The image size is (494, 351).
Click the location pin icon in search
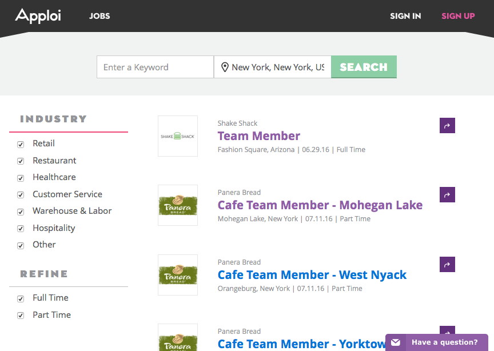[x=225, y=67]
